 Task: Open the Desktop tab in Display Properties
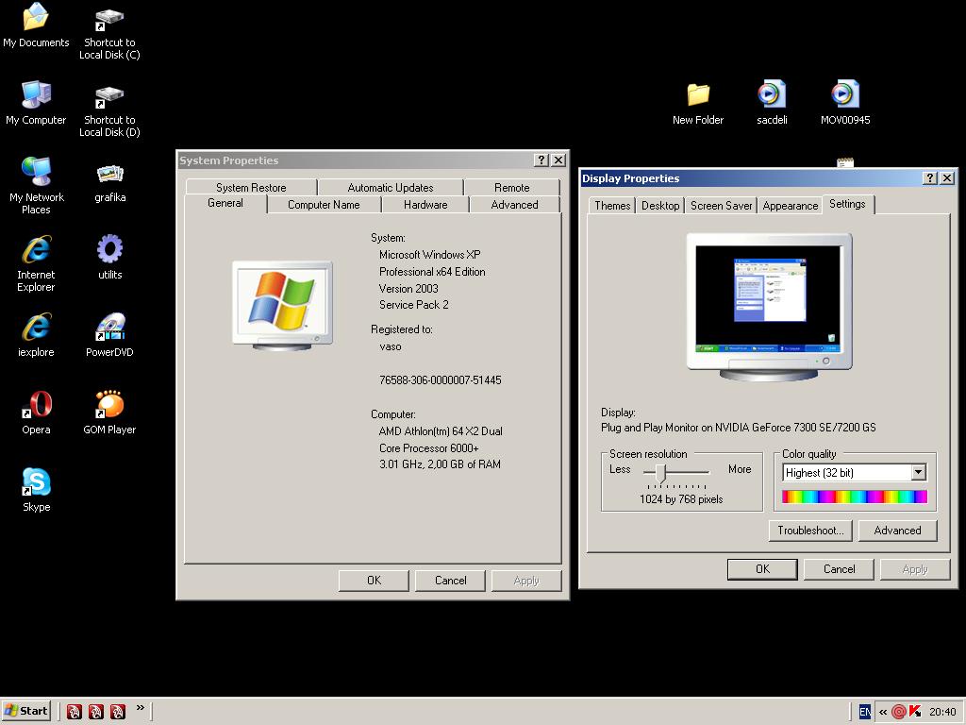tap(660, 206)
